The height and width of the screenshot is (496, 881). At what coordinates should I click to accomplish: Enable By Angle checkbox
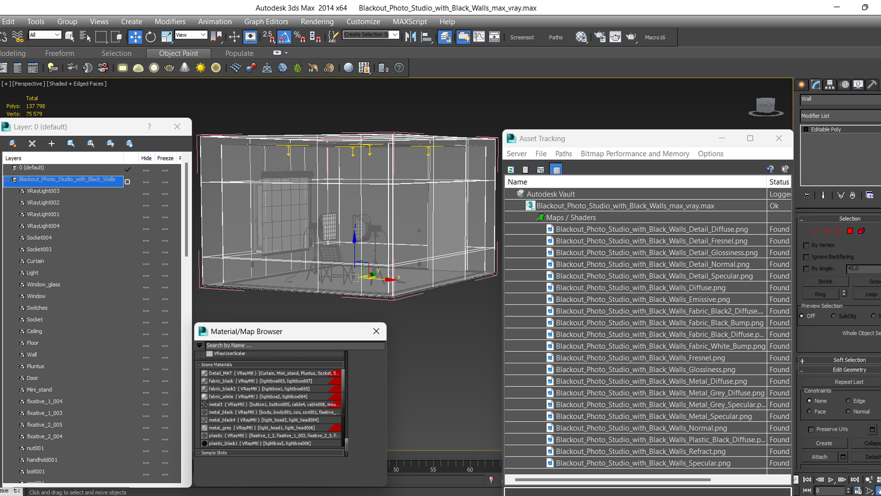tap(806, 269)
